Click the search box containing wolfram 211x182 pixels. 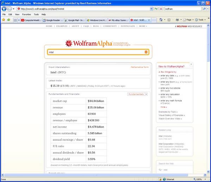click(x=183, y=9)
